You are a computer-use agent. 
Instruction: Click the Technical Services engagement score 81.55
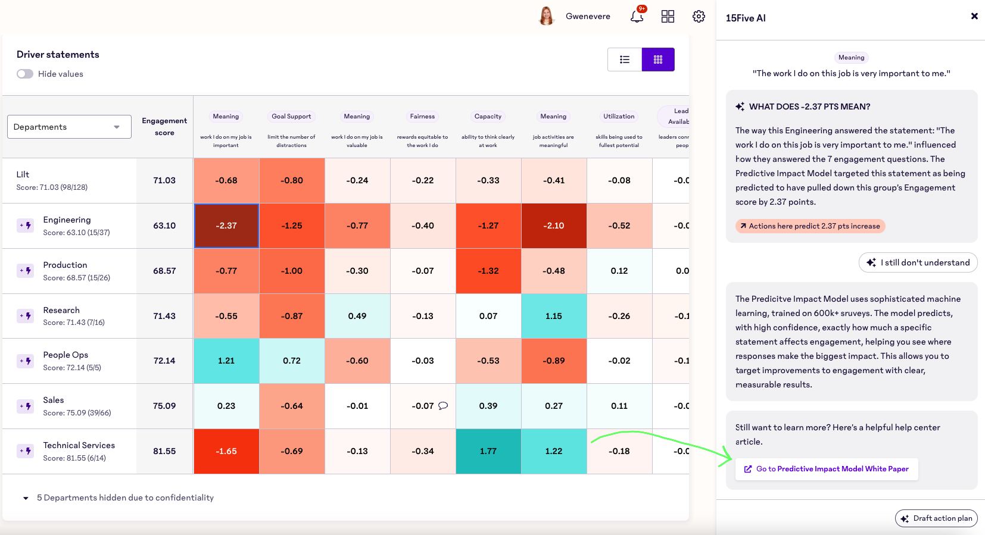coord(164,451)
